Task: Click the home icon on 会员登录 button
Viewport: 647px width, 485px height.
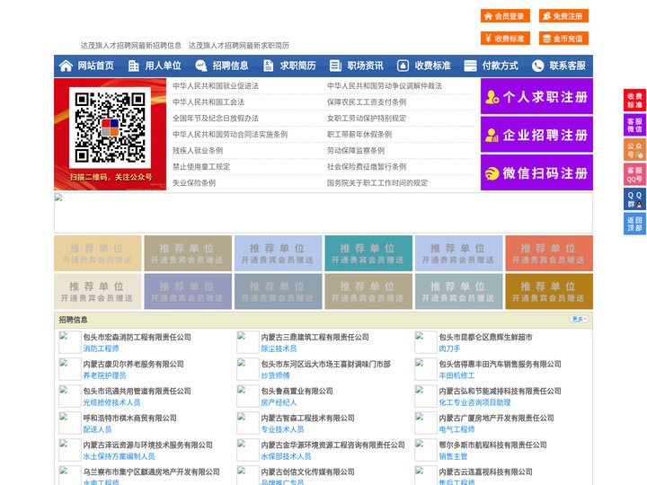Action: click(x=488, y=16)
